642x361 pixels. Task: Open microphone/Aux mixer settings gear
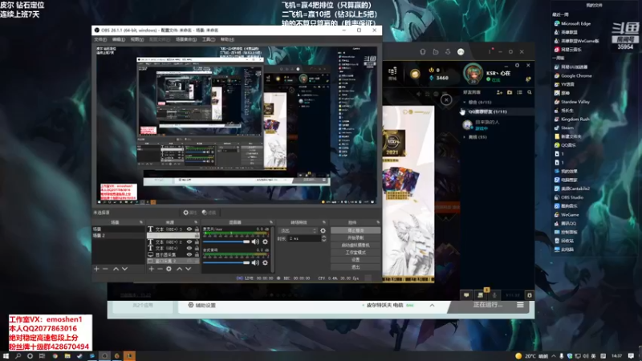pyautogui.click(x=266, y=241)
